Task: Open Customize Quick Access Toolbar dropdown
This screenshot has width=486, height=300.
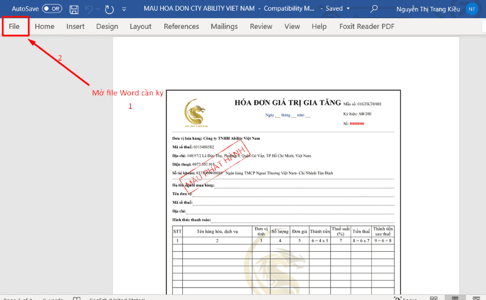Action: click(x=124, y=9)
